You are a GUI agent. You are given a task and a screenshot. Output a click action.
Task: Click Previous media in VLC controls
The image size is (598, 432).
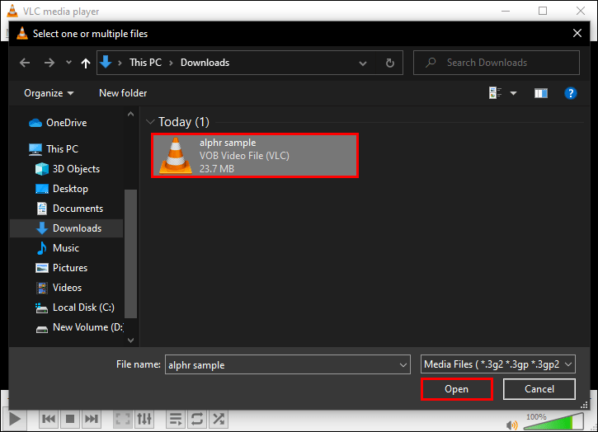tap(49, 419)
